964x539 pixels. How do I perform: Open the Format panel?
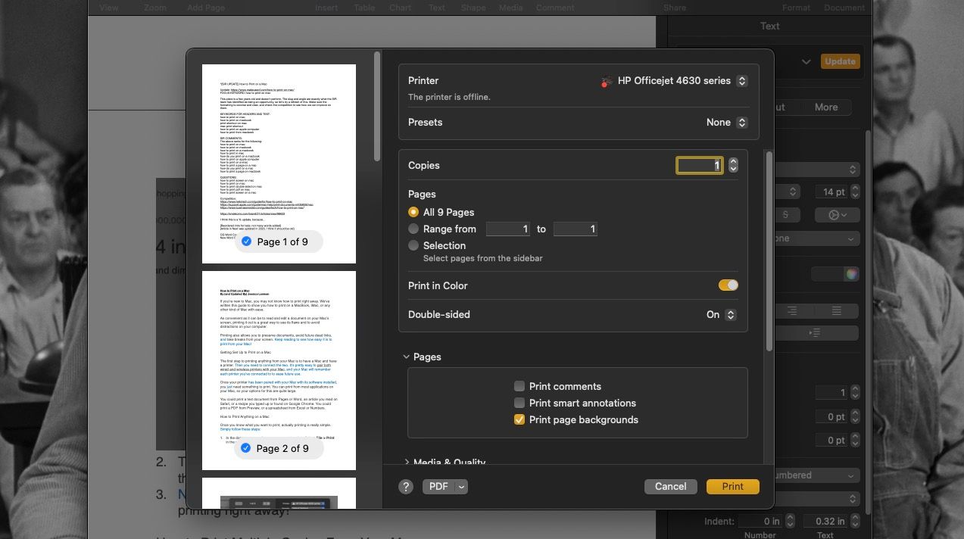[796, 7]
